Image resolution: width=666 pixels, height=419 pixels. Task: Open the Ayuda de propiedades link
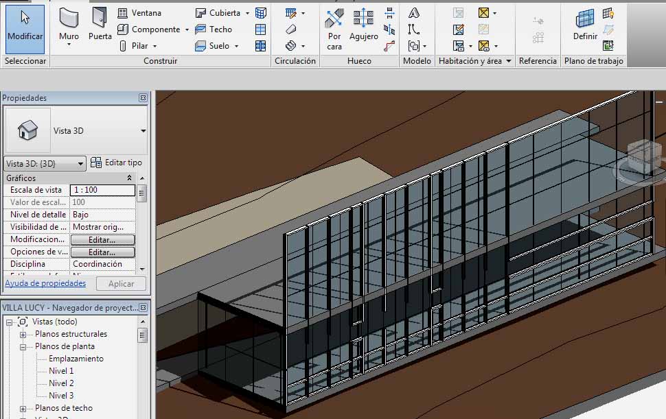coord(45,283)
